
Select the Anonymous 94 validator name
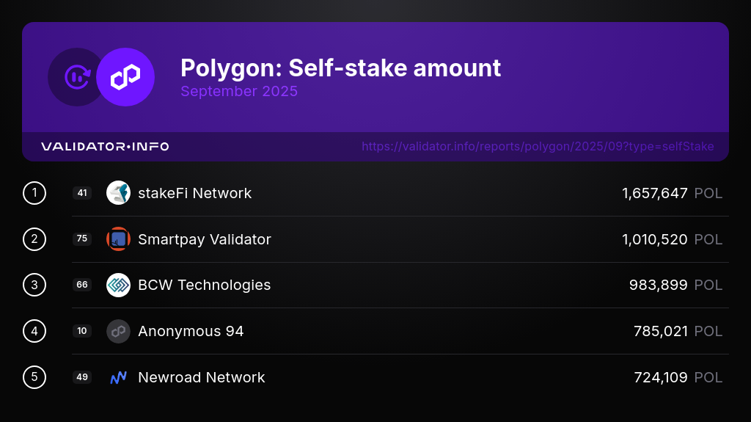(191, 331)
